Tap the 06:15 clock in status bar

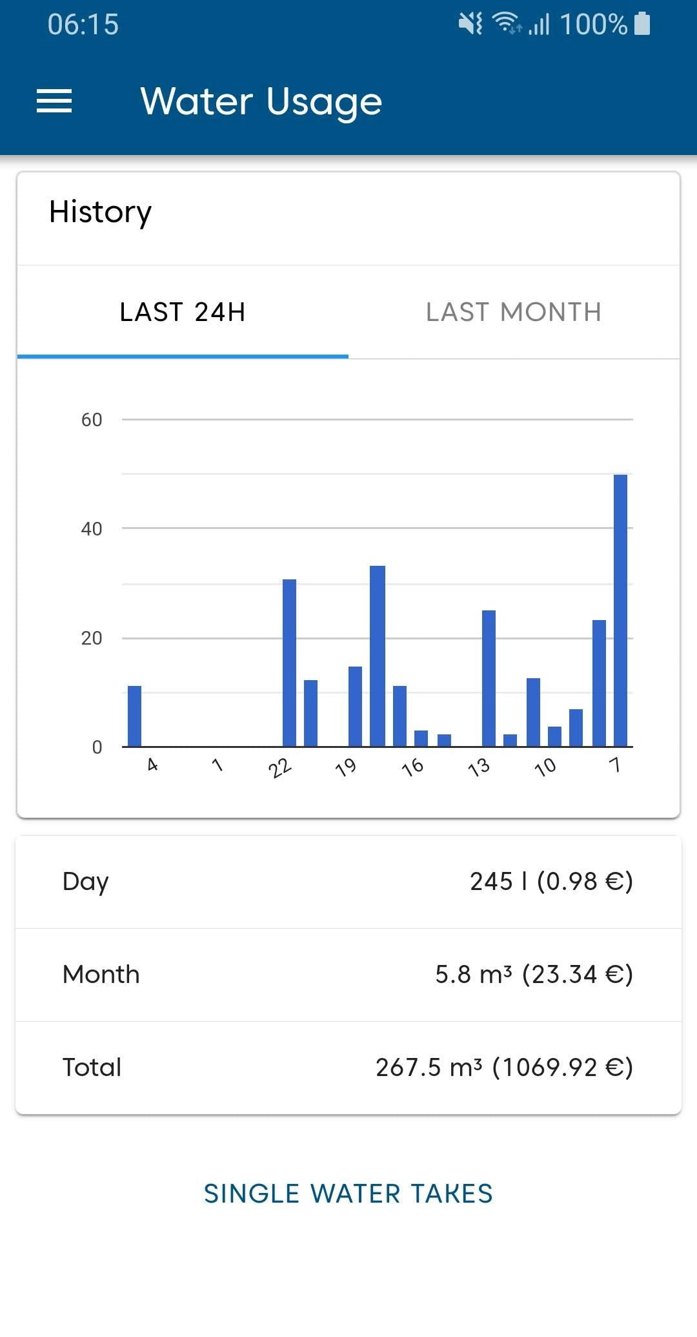click(x=83, y=25)
